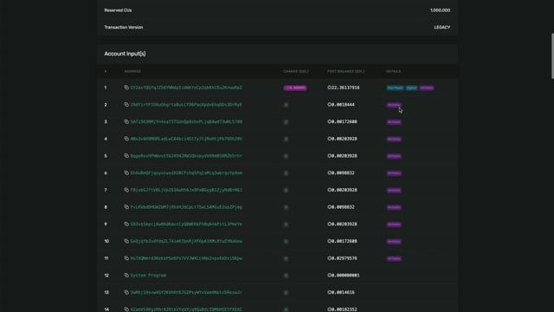Copy the address in row 11
The image size is (554, 312).
[126, 258]
